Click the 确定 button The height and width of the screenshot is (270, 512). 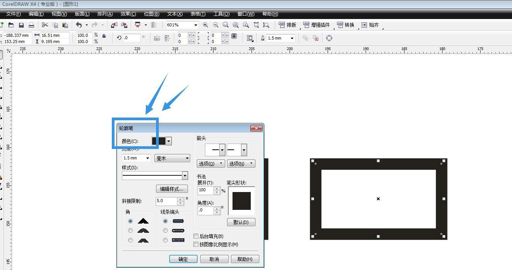coord(183,259)
